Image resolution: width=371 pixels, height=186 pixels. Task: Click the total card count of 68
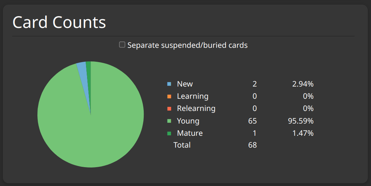pyautogui.click(x=252, y=145)
